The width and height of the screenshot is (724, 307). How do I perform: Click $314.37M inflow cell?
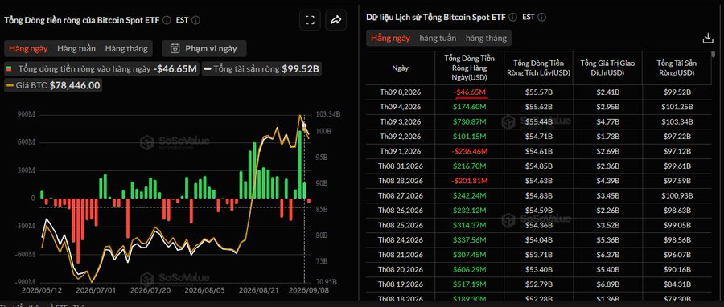tap(470, 225)
